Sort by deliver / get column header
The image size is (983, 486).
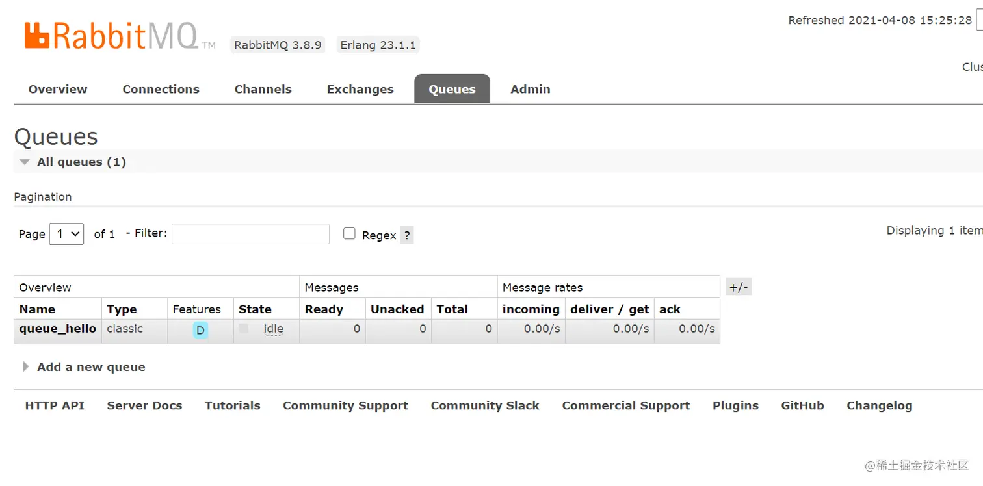(x=610, y=309)
